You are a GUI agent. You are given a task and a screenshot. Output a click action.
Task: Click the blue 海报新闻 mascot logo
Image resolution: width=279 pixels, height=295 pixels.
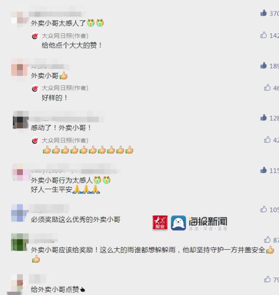178,223
